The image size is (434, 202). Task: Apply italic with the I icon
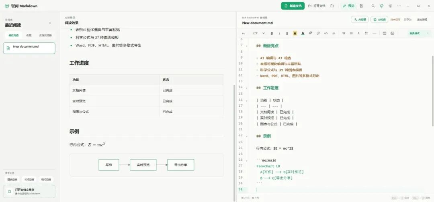tap(280, 33)
